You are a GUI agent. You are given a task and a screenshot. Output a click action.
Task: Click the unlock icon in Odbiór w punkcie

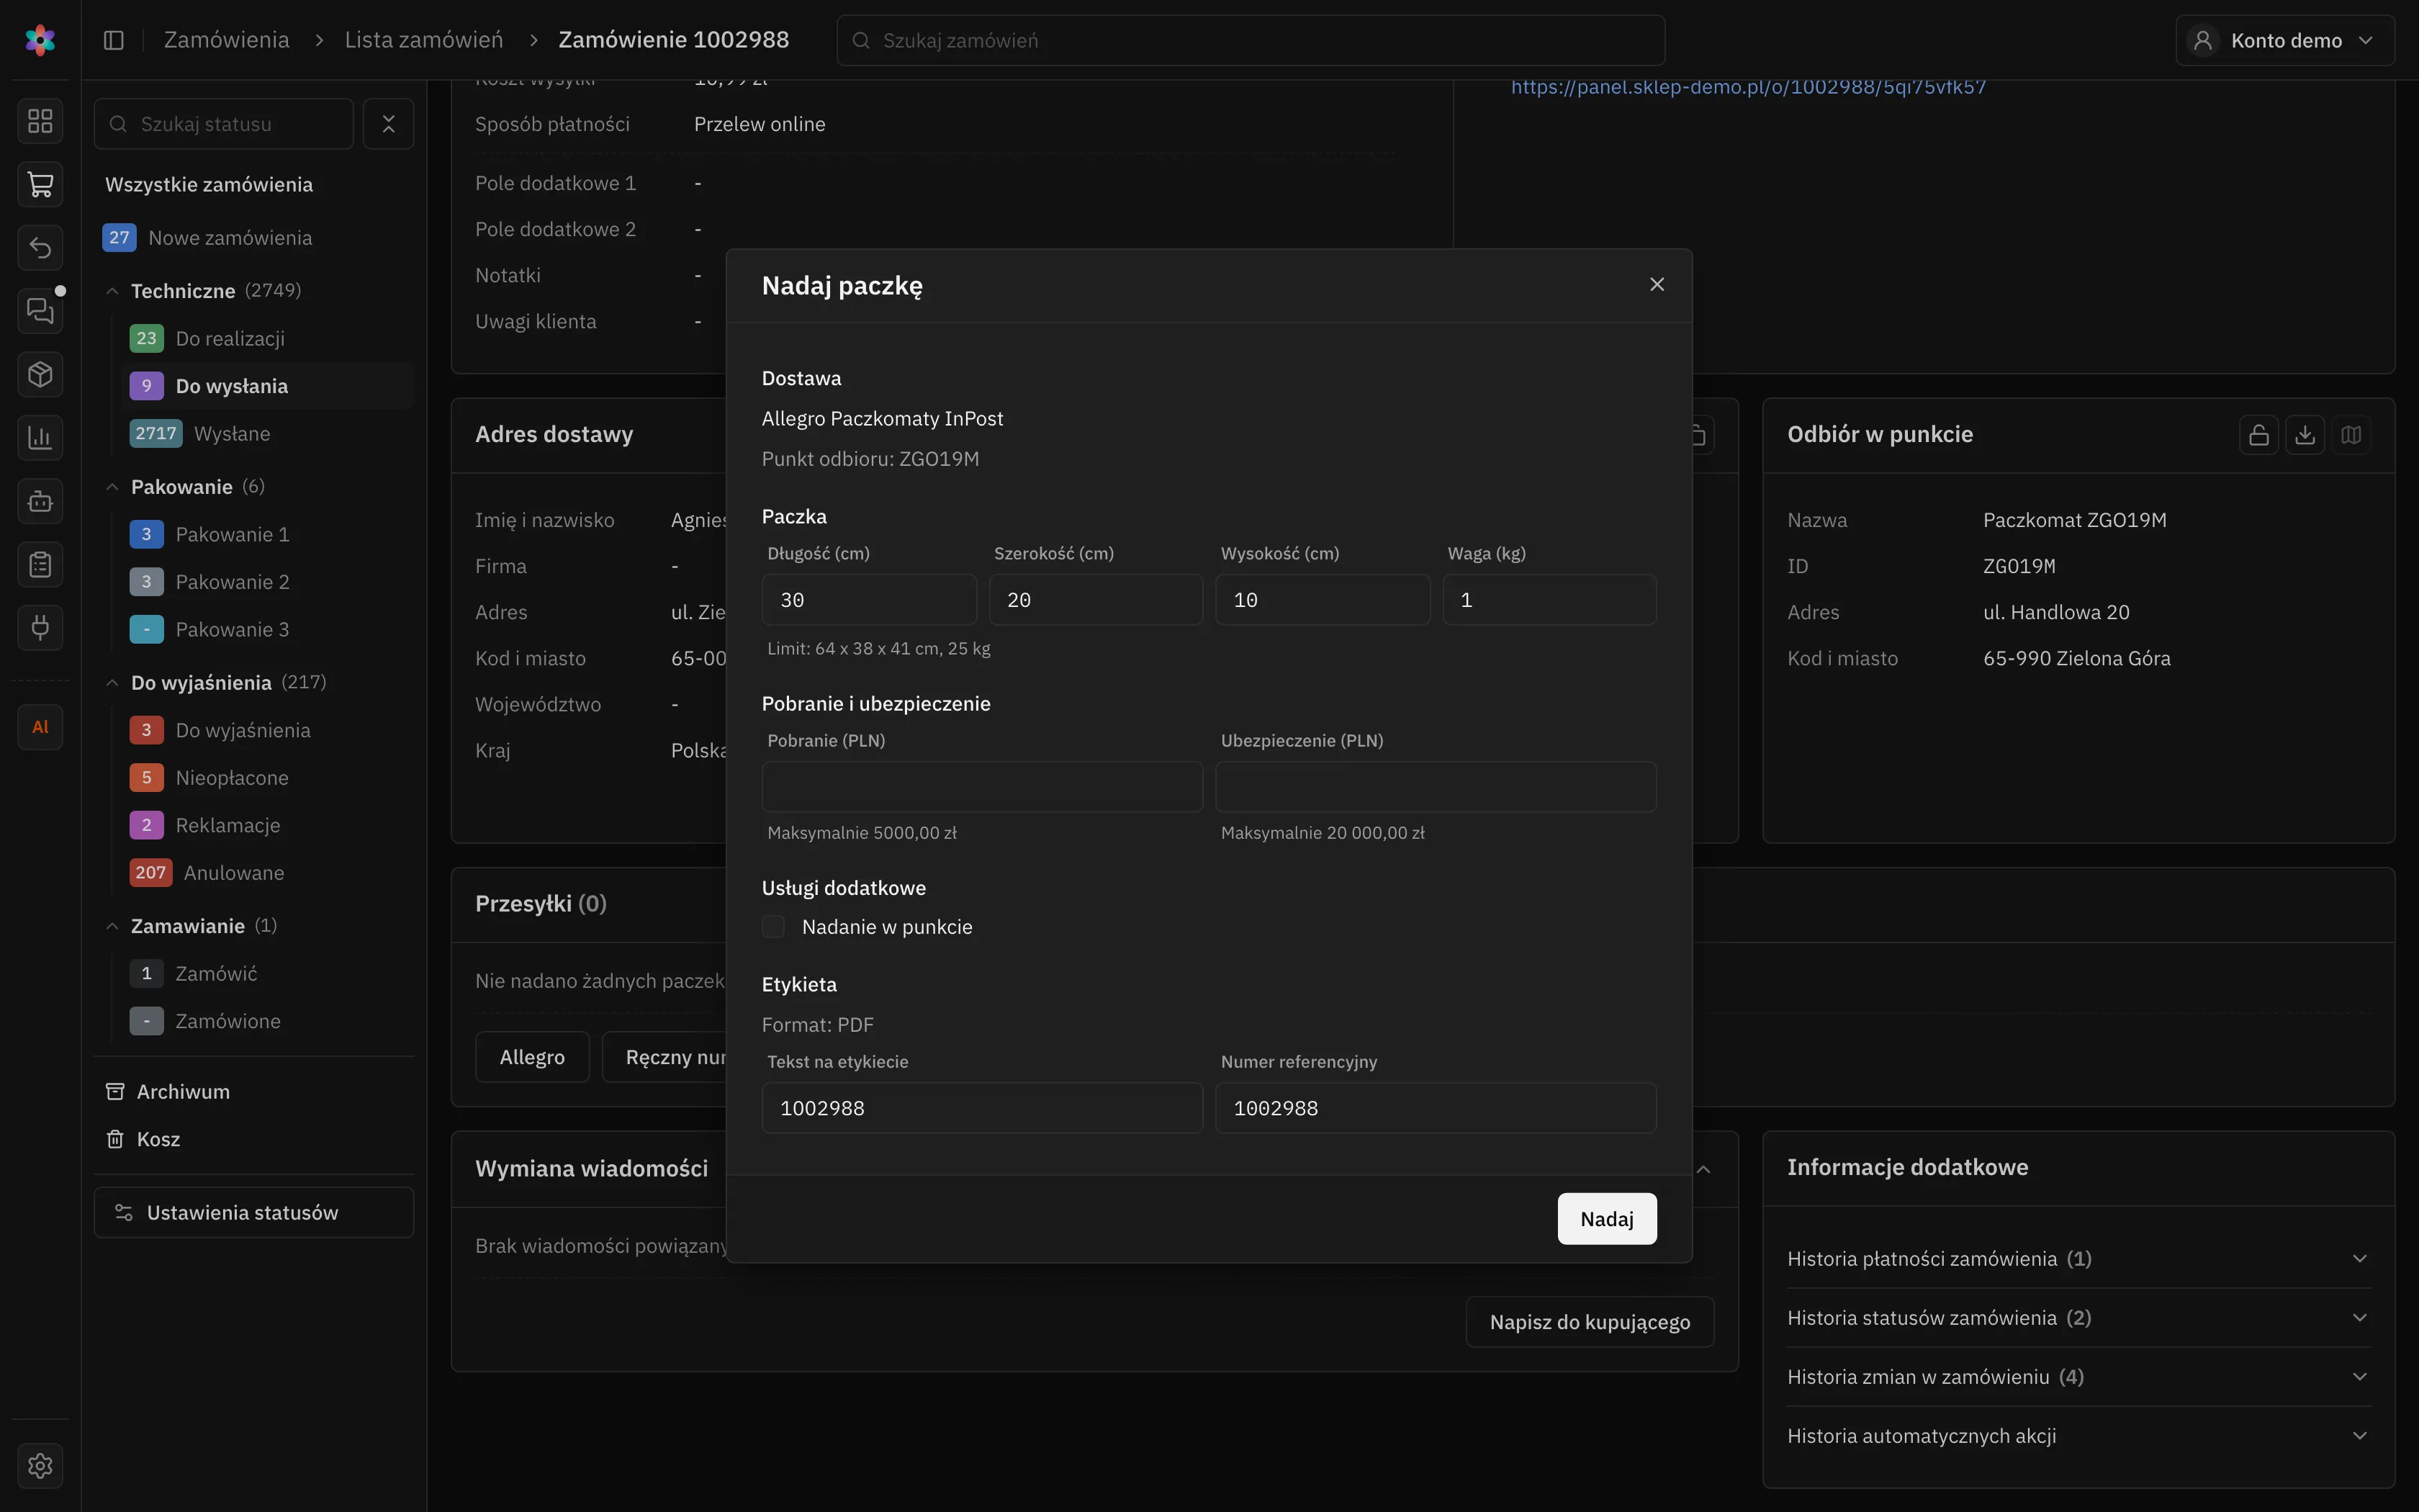2259,435
